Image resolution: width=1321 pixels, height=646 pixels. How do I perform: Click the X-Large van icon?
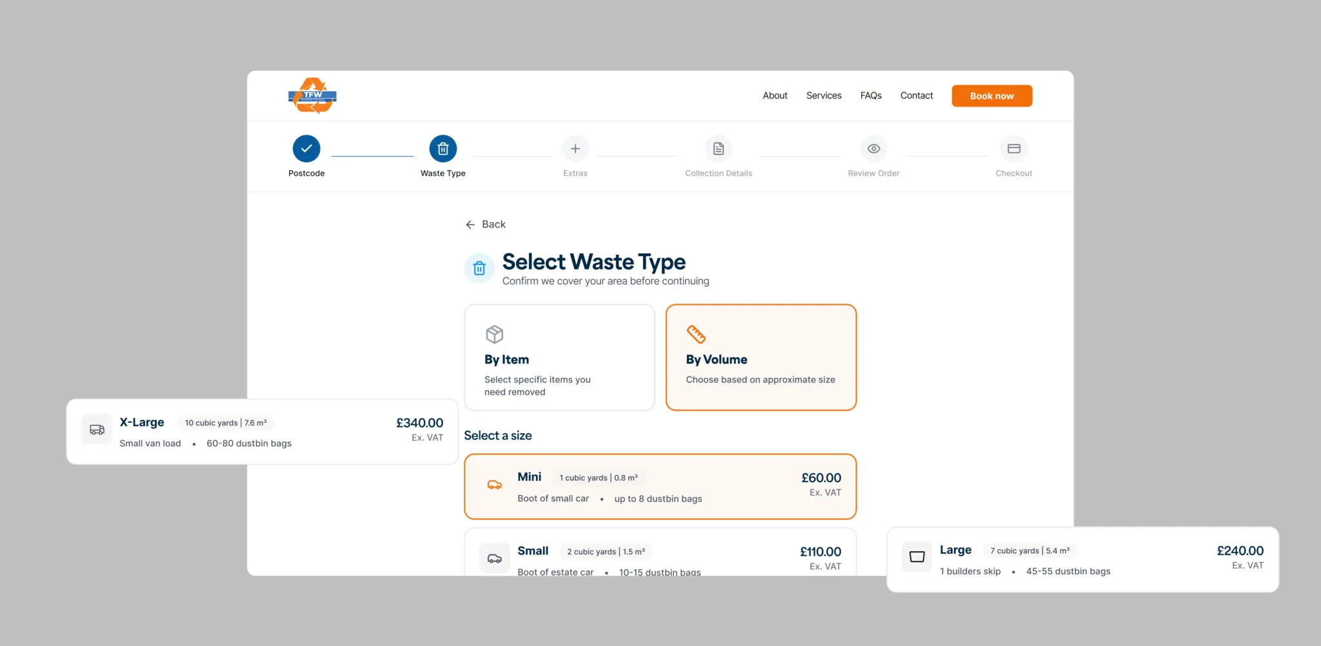[97, 429]
